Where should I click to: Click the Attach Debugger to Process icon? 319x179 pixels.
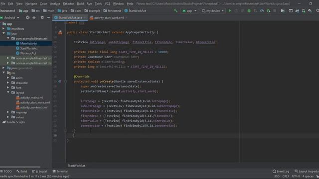point(268,10)
